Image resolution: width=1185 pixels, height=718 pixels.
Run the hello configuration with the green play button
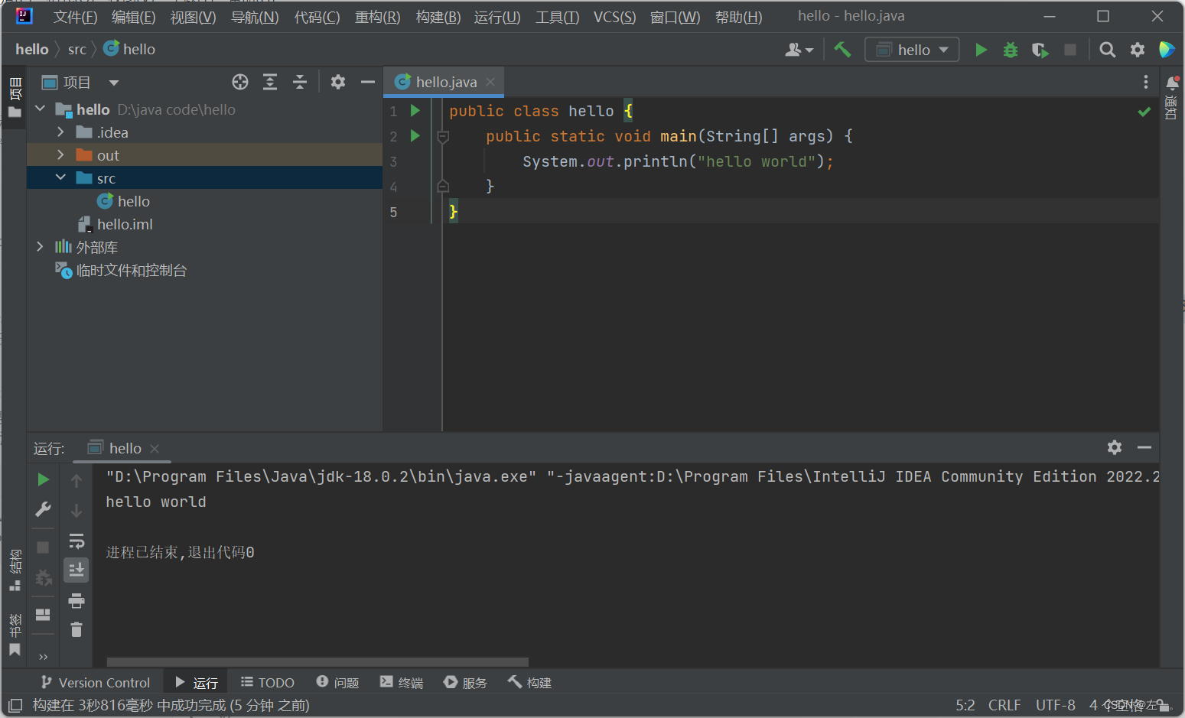[x=982, y=49]
